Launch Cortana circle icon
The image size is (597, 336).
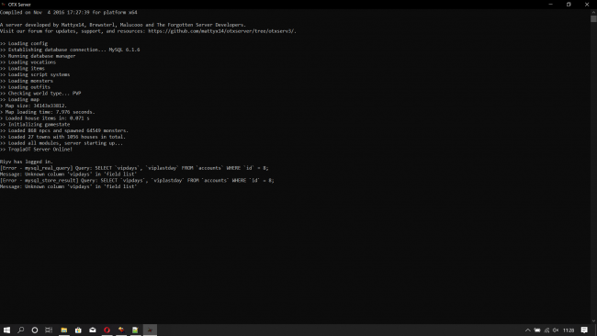(x=35, y=330)
